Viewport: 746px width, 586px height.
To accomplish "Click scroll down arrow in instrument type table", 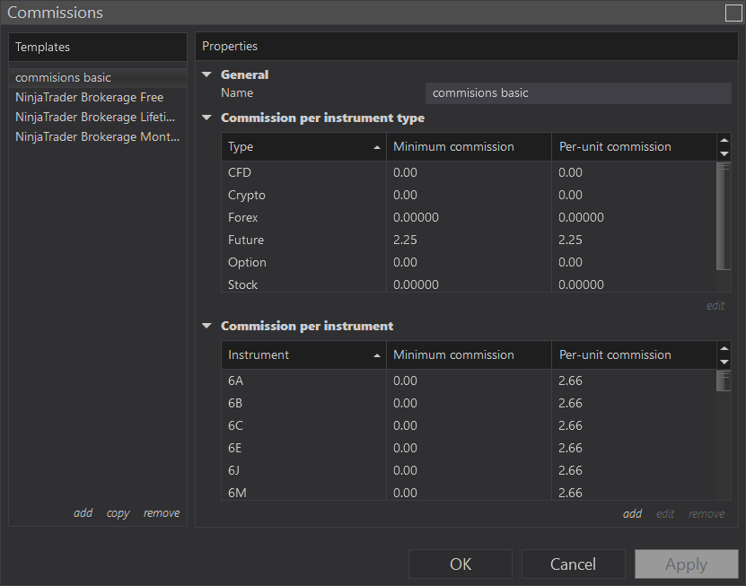I will [x=724, y=153].
